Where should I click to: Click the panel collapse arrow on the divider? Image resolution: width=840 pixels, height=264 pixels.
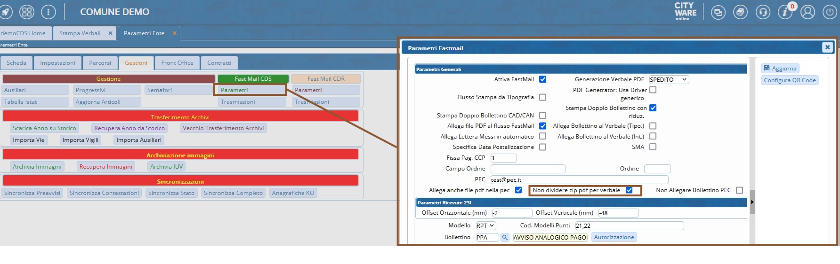pyautogui.click(x=752, y=202)
